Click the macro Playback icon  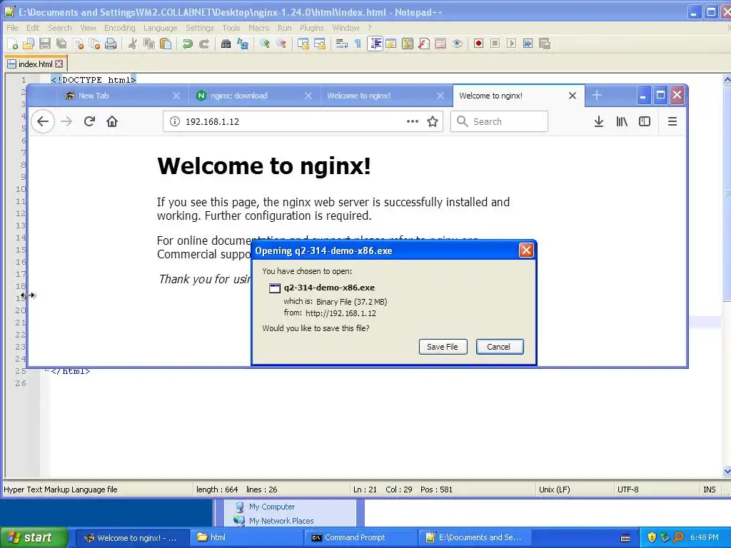point(511,44)
